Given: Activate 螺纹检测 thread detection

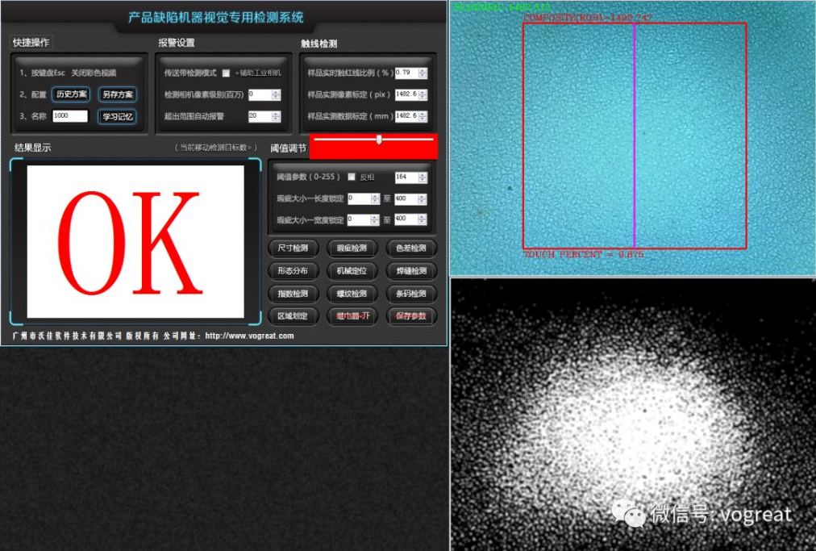Looking at the screenshot, I should pyautogui.click(x=352, y=294).
